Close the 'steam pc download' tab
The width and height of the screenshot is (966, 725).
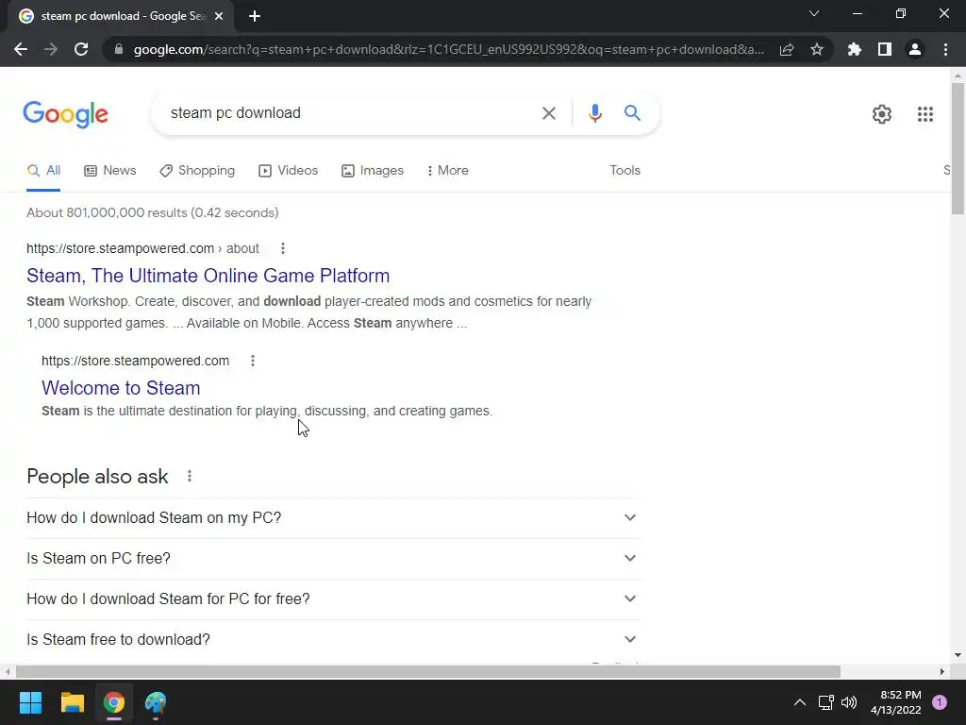(219, 16)
